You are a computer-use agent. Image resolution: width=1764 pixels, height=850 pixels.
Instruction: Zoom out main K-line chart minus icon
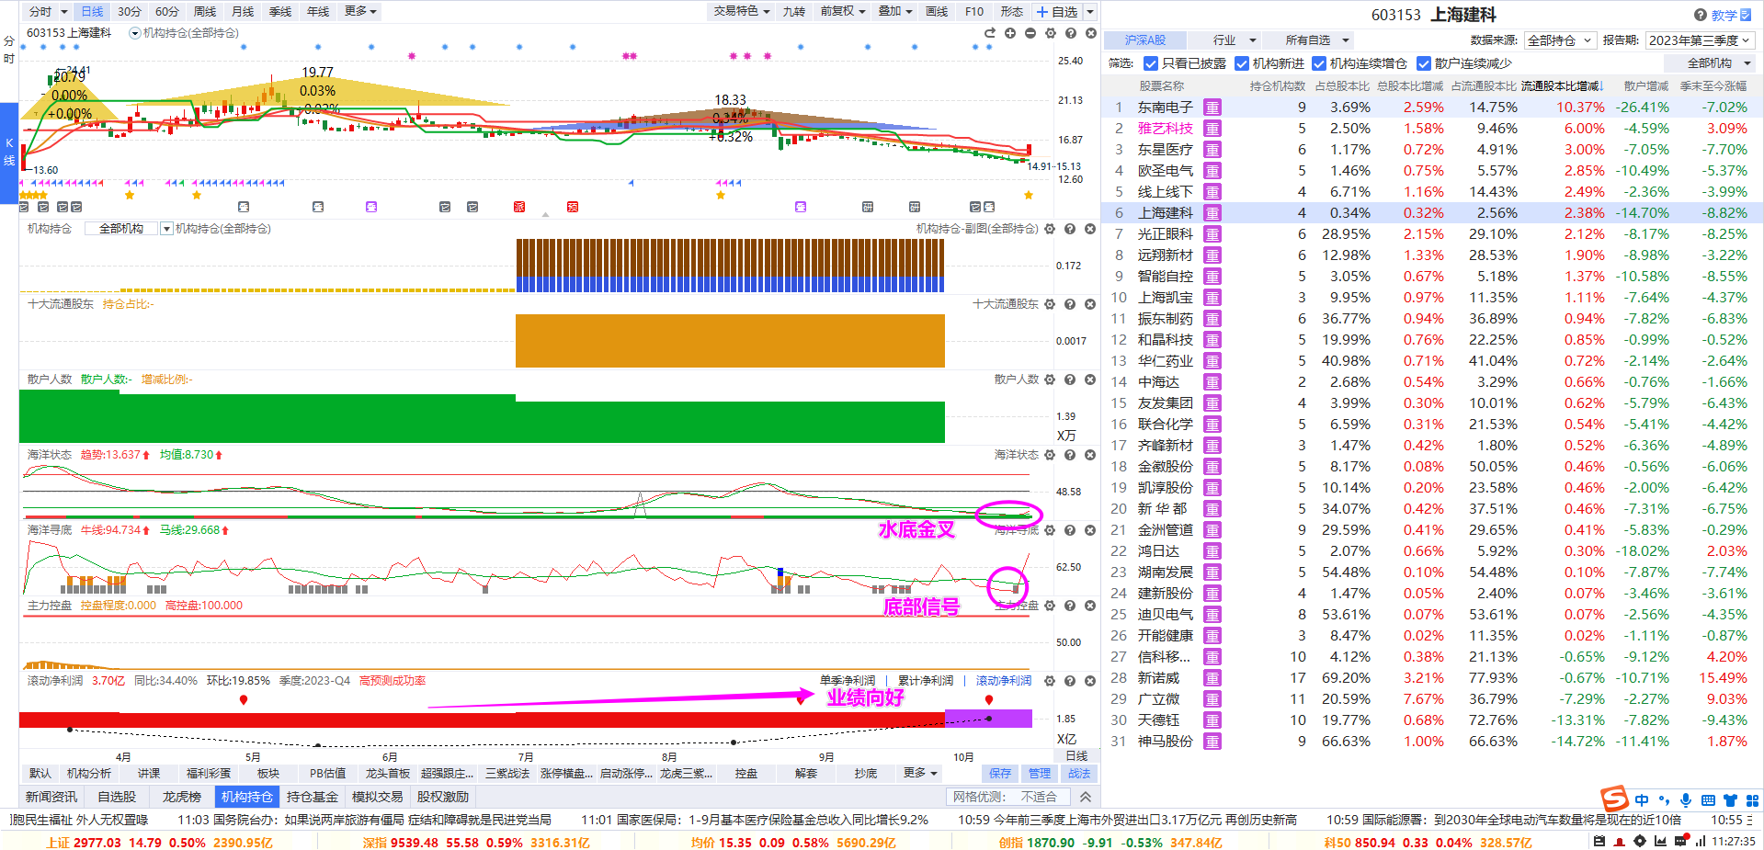[1030, 33]
